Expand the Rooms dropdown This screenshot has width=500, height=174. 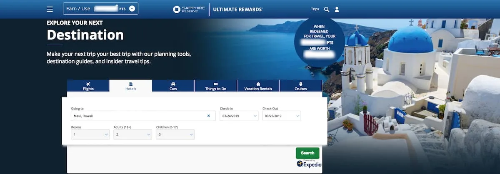pos(90,134)
